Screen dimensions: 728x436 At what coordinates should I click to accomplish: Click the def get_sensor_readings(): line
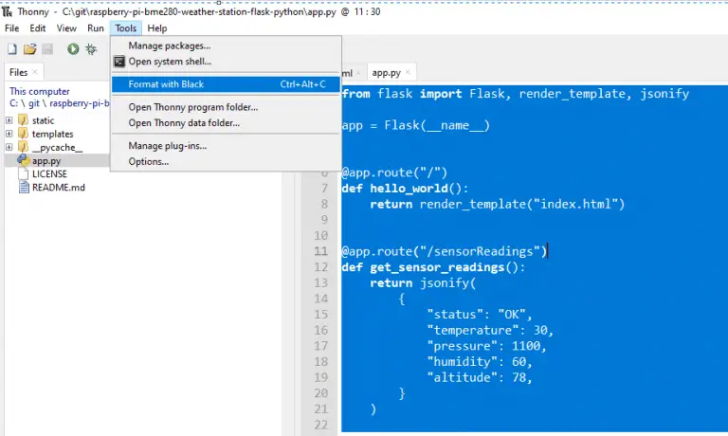[x=433, y=267]
